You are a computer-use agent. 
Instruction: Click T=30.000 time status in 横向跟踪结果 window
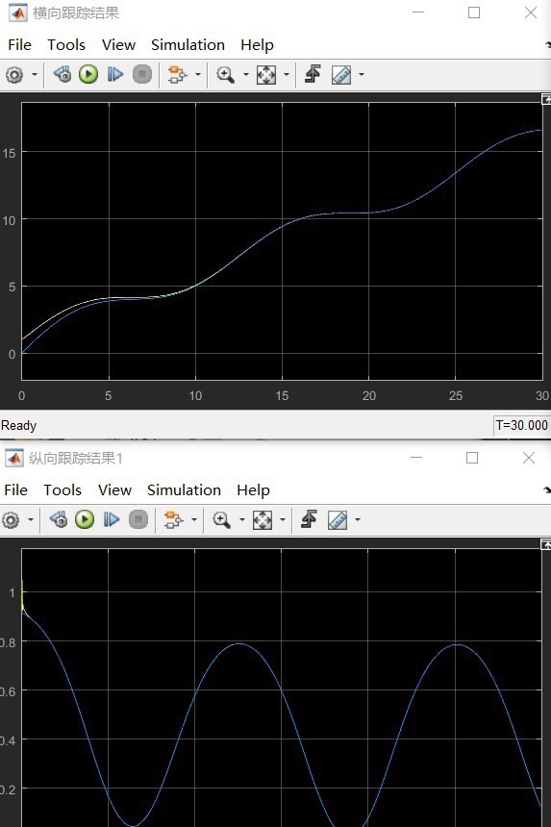point(521,425)
